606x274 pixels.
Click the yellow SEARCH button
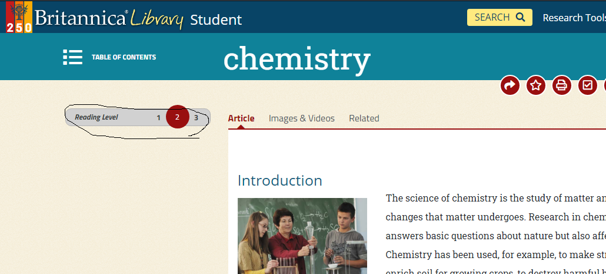(500, 18)
